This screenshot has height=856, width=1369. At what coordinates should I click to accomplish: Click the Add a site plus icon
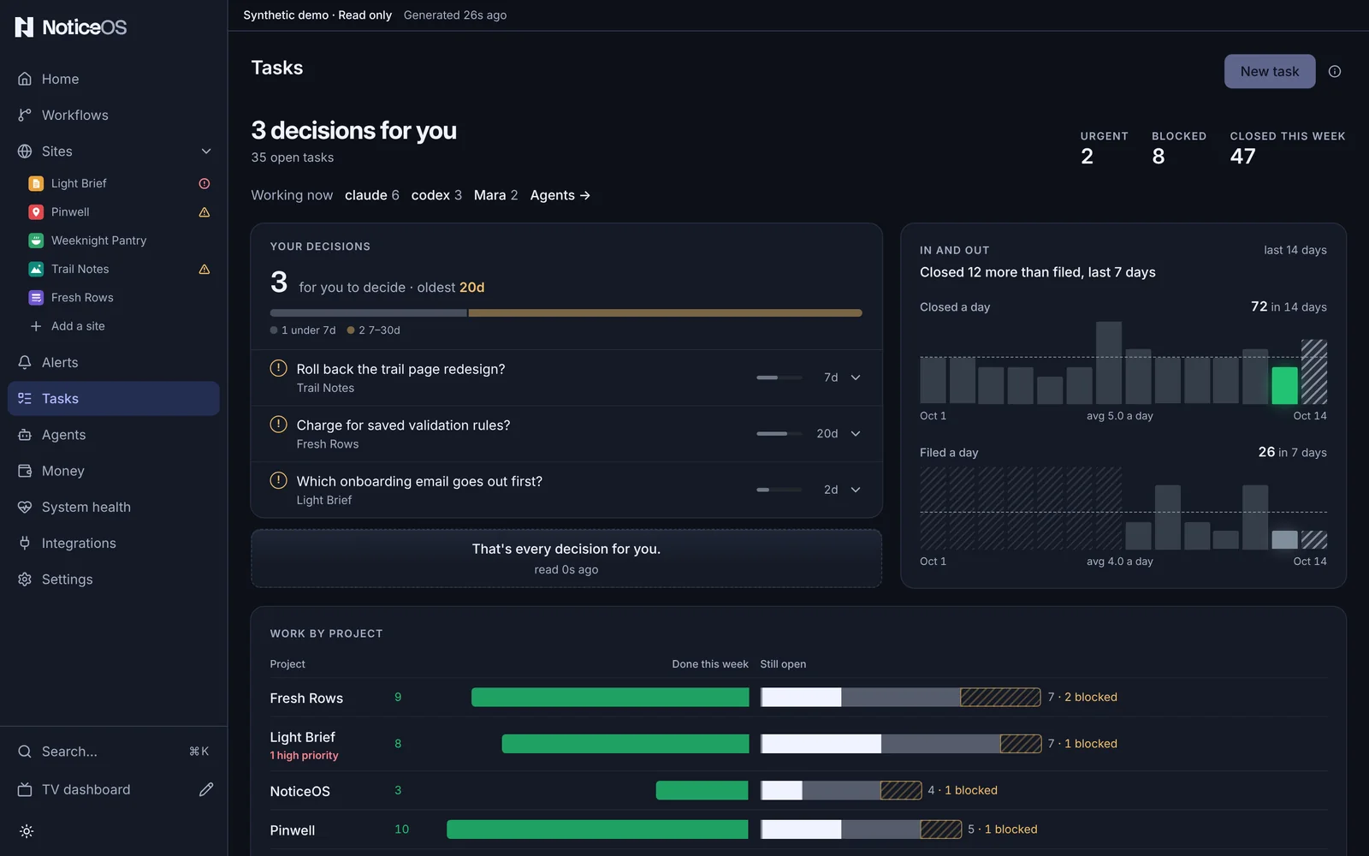pyautogui.click(x=36, y=326)
